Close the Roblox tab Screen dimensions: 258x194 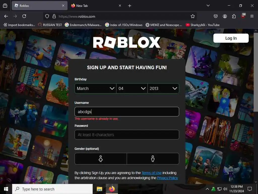63,6
